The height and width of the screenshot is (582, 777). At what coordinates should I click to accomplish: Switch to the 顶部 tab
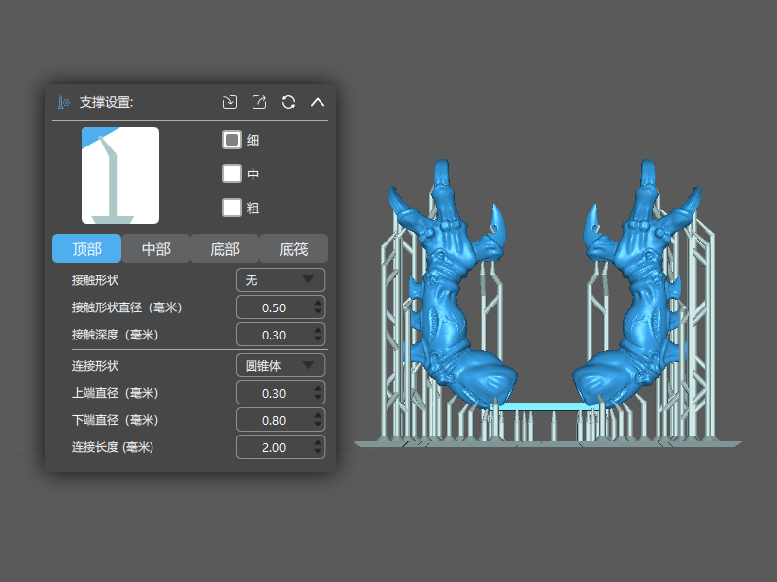point(86,248)
